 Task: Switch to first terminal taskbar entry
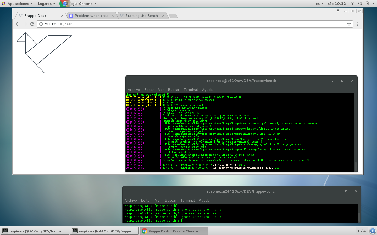point(35,231)
